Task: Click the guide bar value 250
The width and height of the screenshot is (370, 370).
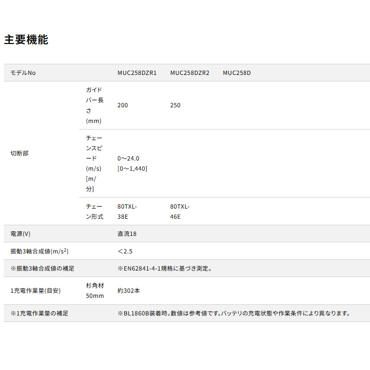Action: coord(175,105)
